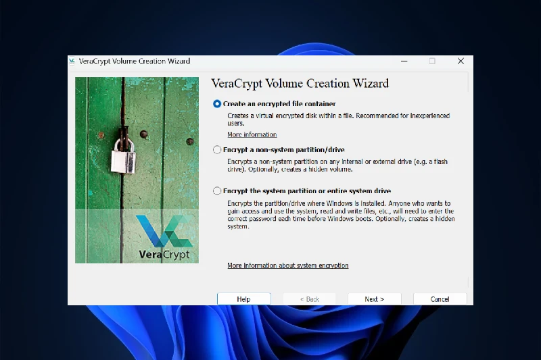The image size is (541, 360).
Task: Click the window title bar text
Action: [x=134, y=61]
